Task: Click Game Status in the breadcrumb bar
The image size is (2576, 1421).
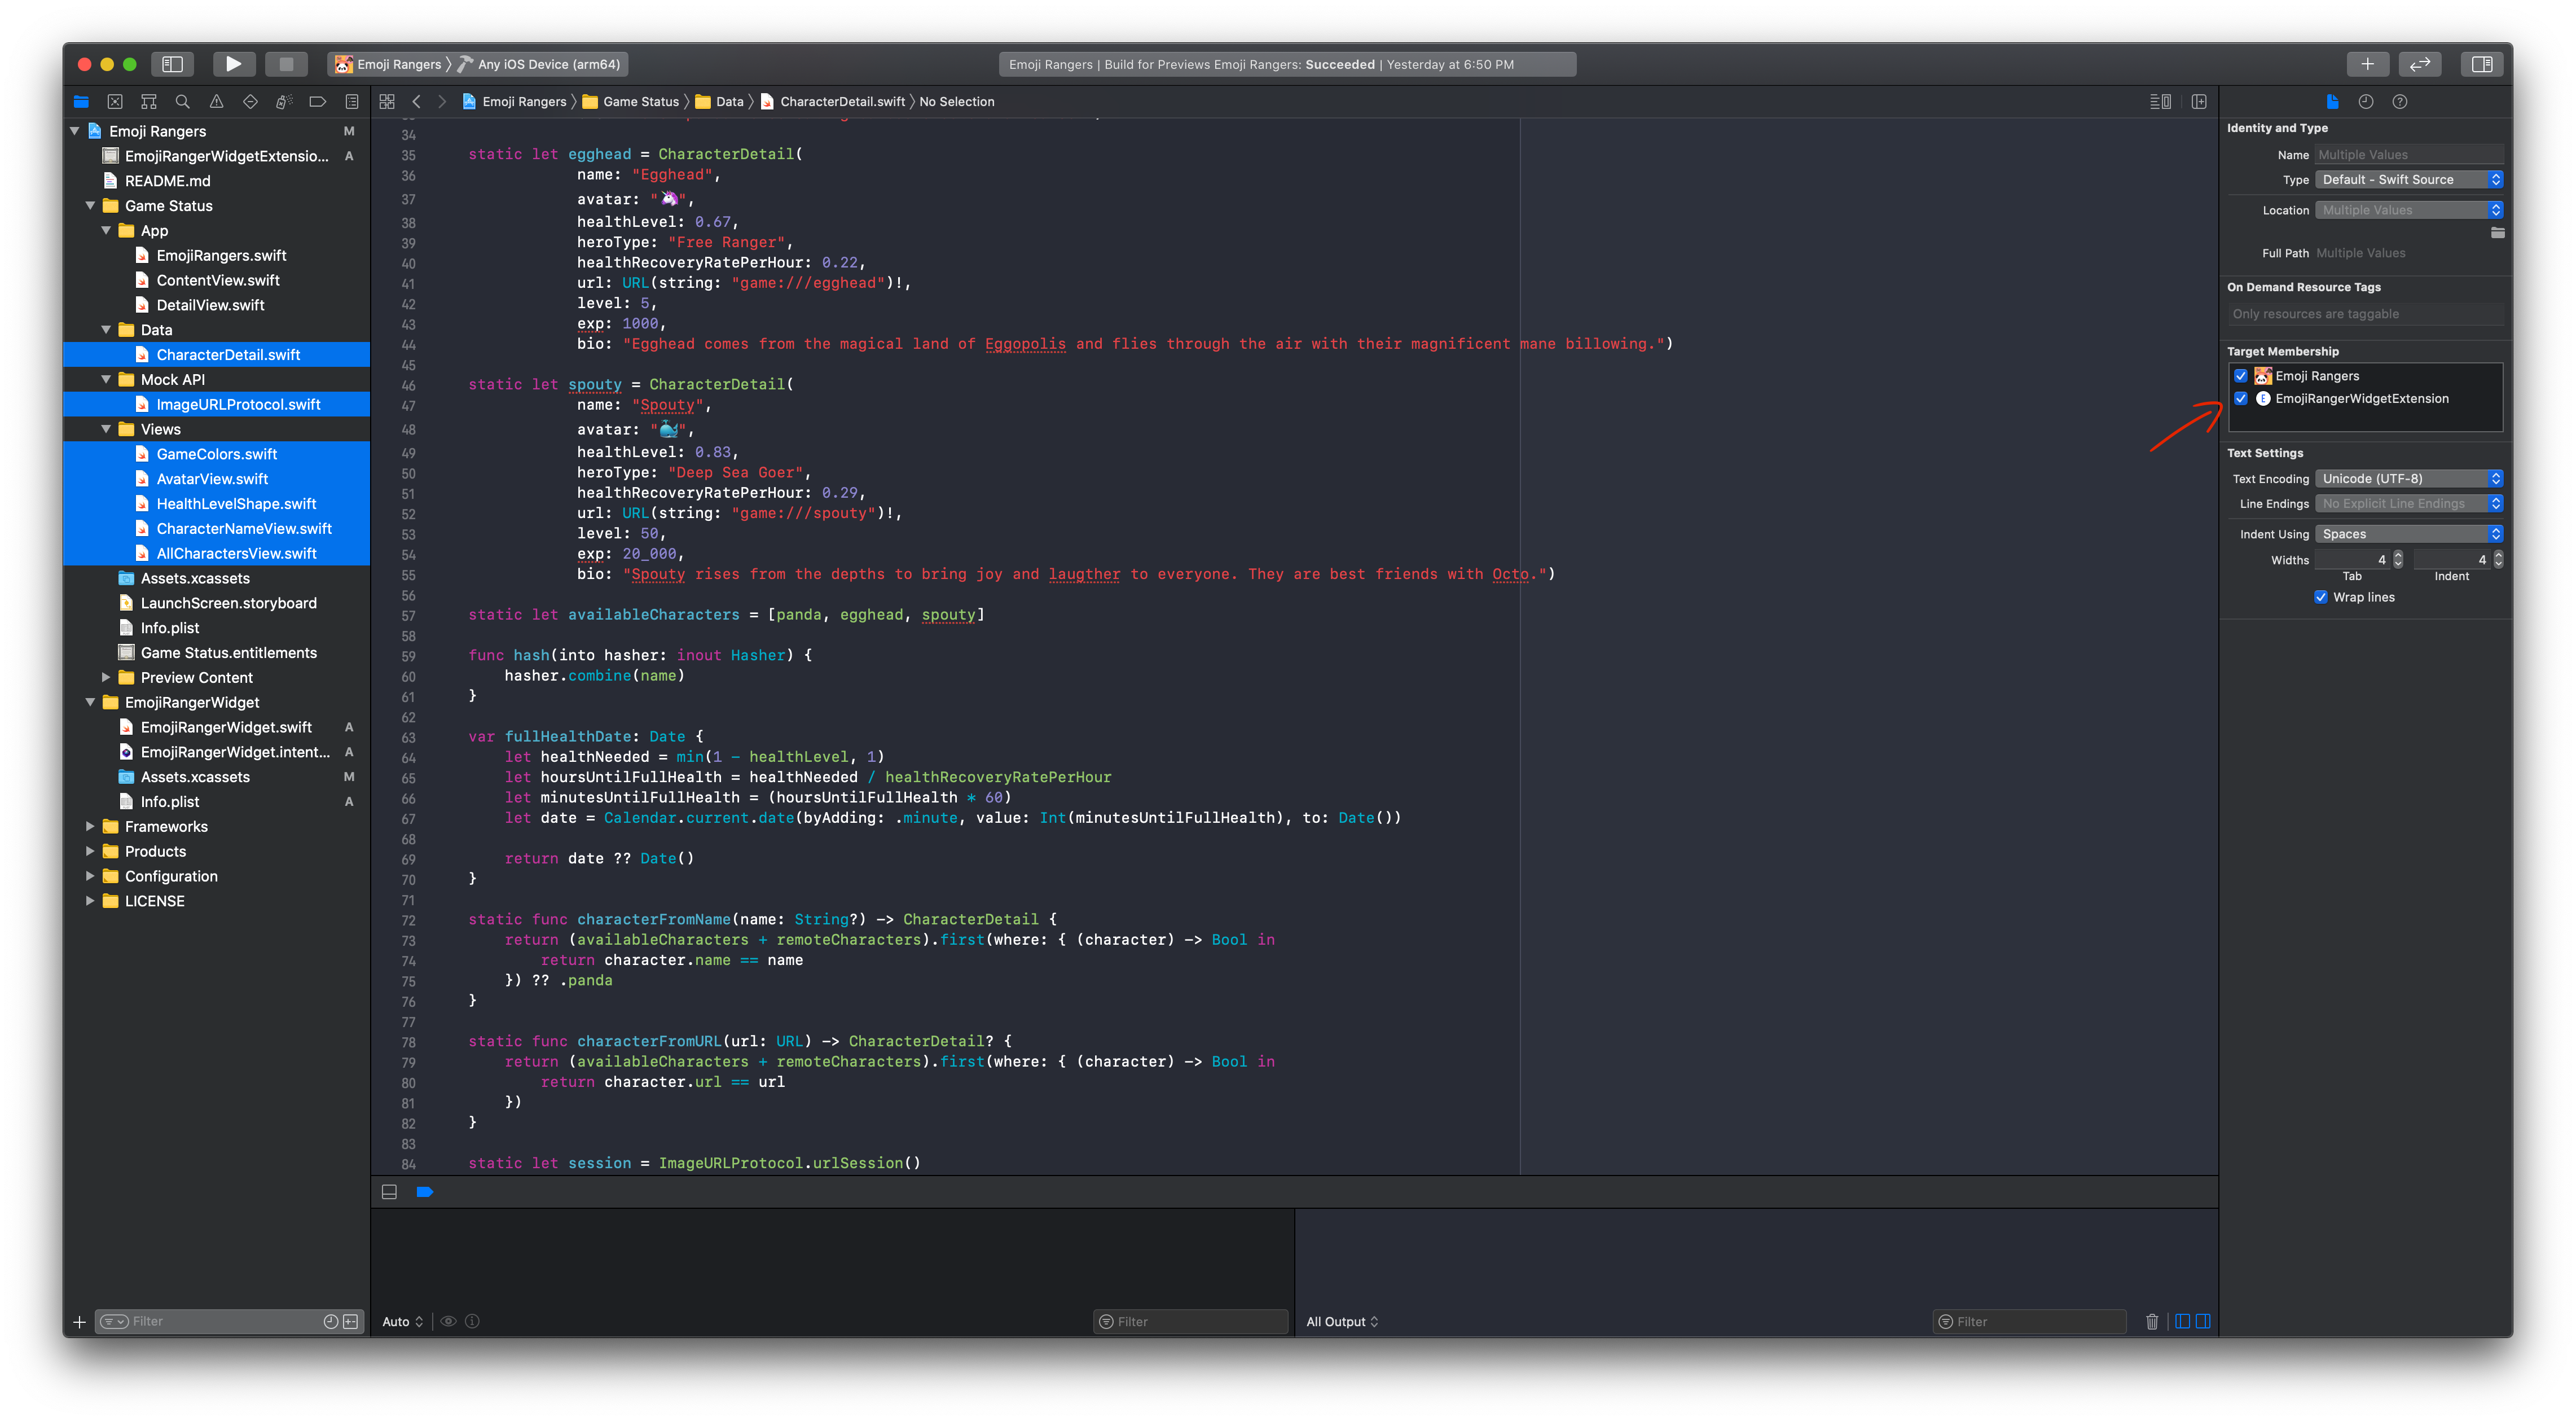Action: pyautogui.click(x=641, y=101)
